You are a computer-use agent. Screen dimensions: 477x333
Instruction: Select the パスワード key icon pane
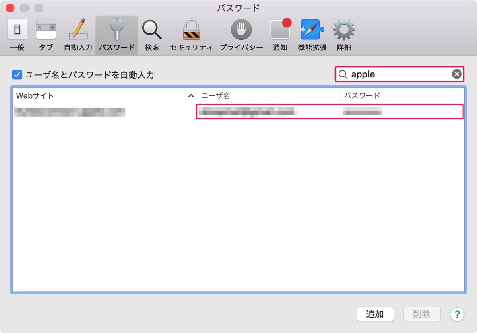[x=116, y=35]
